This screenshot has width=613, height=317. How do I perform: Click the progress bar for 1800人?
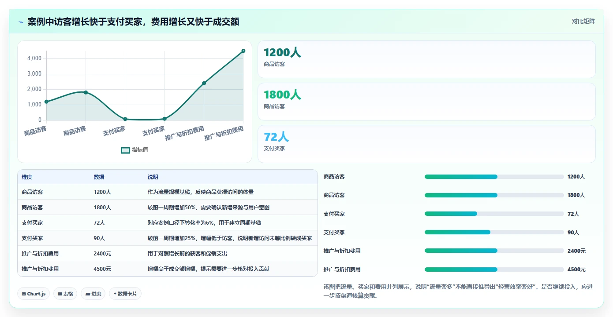[x=494, y=195]
